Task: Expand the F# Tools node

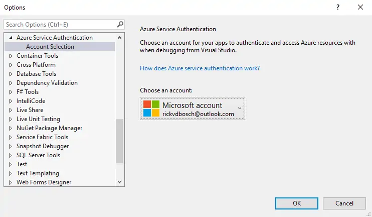Action: [x=11, y=92]
